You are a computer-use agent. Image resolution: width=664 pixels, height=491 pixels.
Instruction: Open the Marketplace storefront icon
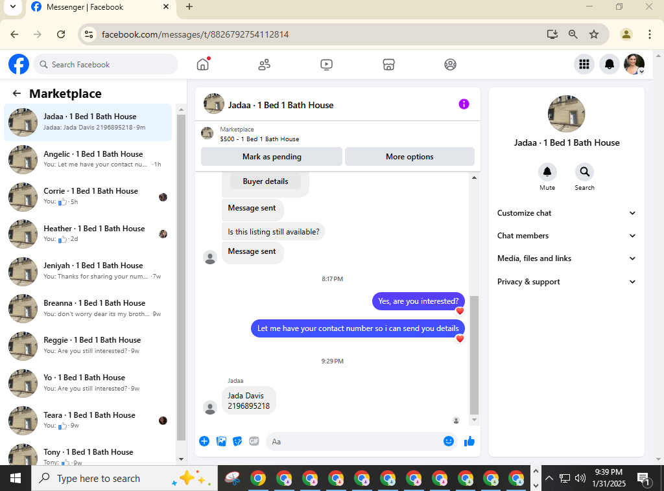click(388, 64)
